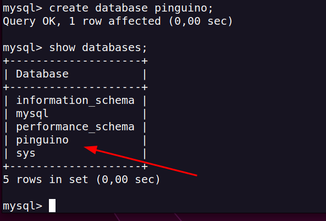Click the purple desktop strip below terminal
Viewport: 326px width, 221px height.
pos(163,217)
